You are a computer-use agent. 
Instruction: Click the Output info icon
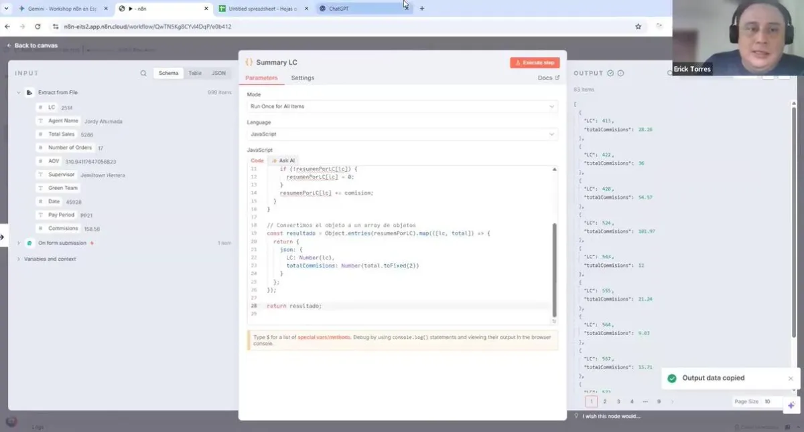620,73
